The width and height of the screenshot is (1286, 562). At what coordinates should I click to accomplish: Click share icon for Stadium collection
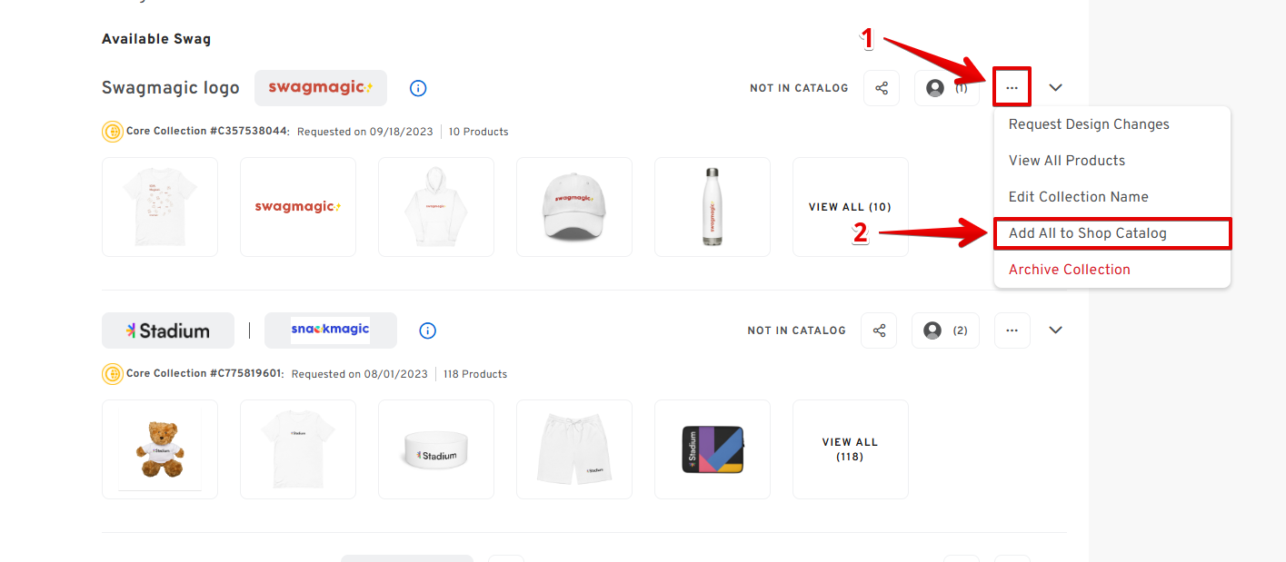point(879,330)
